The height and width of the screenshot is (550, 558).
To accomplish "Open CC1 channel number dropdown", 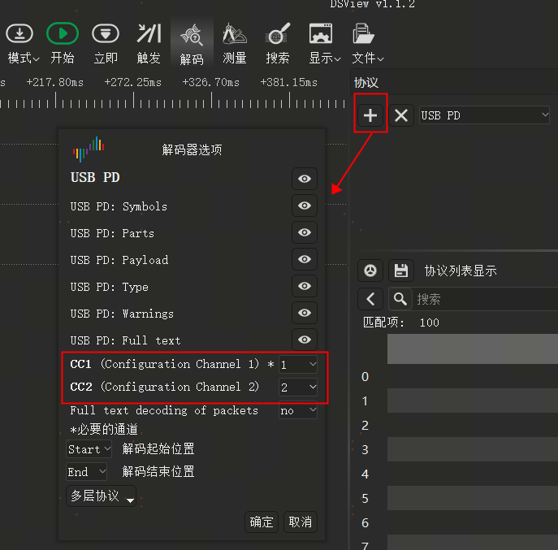I will coord(298,365).
